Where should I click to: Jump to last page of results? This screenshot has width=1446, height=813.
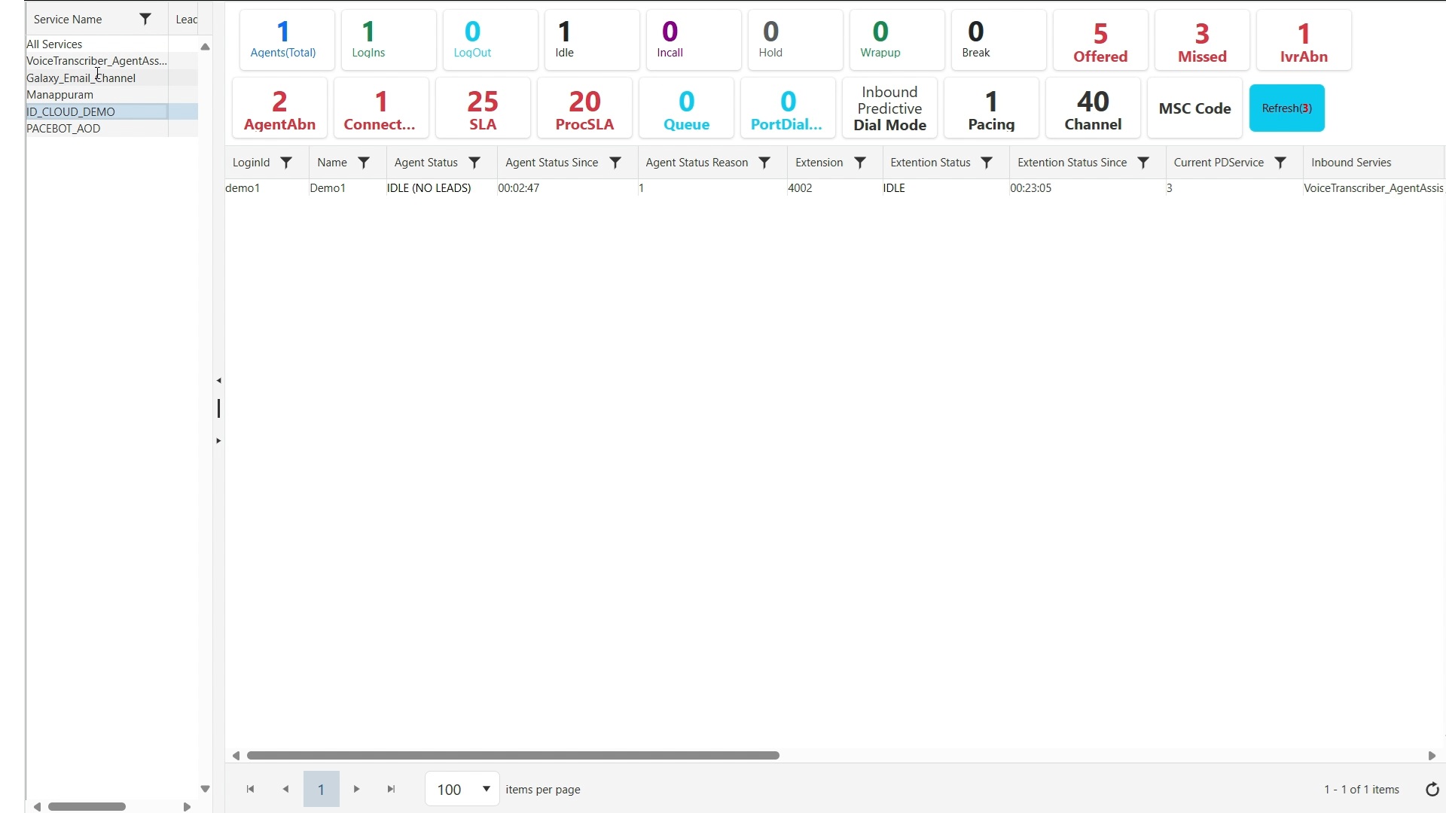click(x=391, y=789)
